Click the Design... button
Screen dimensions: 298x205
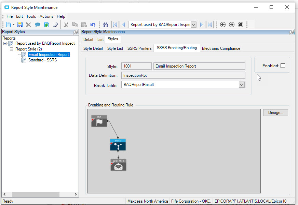(x=275, y=113)
